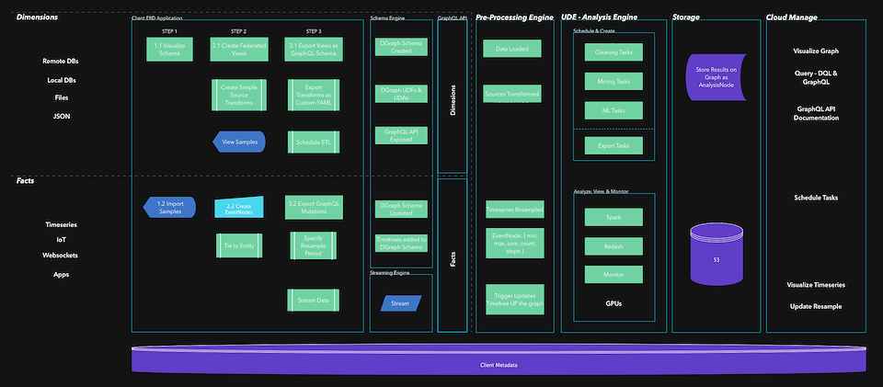Screen dimensions: 883x387
Task: Select the Cloud Manage column title
Action: (x=791, y=17)
